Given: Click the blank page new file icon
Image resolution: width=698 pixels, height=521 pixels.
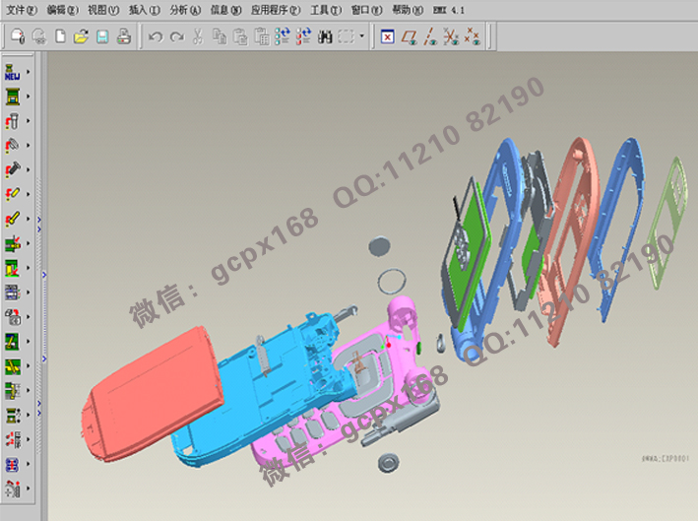Looking at the screenshot, I should 60,37.
